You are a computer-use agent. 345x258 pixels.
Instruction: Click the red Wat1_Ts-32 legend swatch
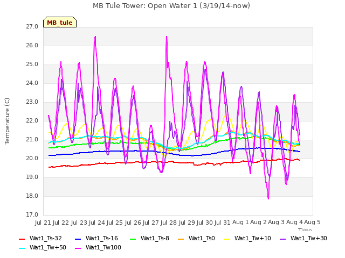(22, 239)
